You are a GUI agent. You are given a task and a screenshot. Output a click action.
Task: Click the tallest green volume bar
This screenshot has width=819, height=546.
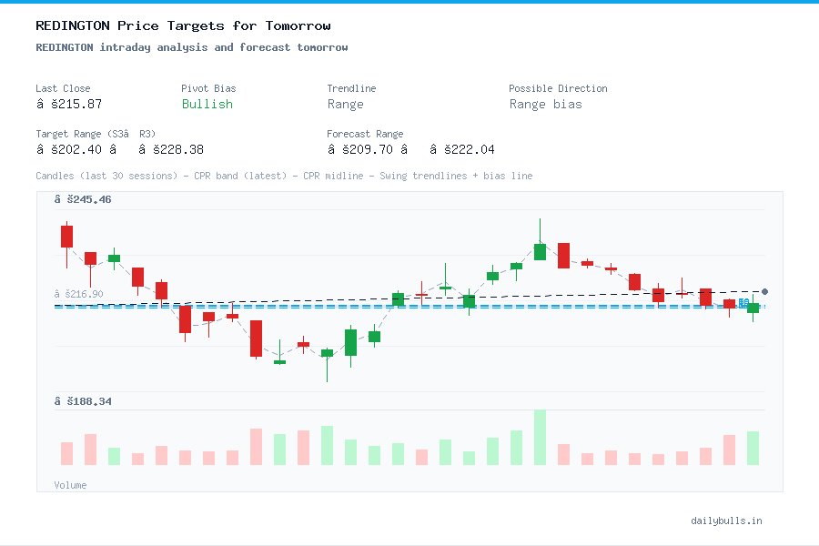pos(540,438)
